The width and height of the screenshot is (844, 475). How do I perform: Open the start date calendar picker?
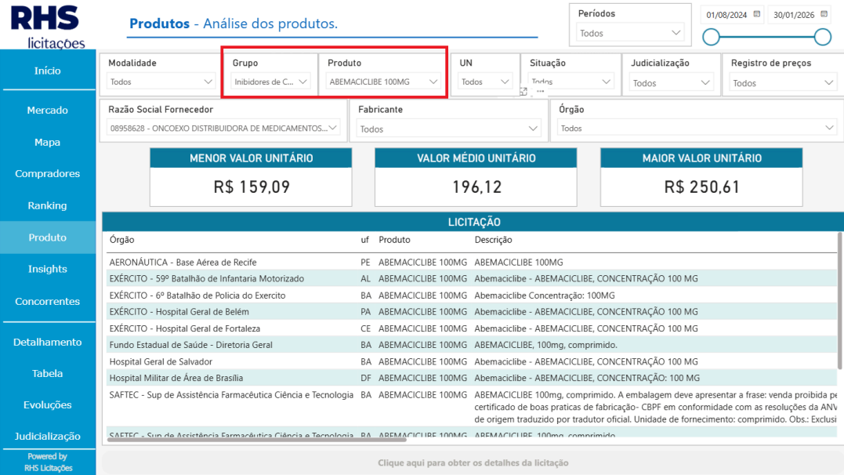coord(757,14)
